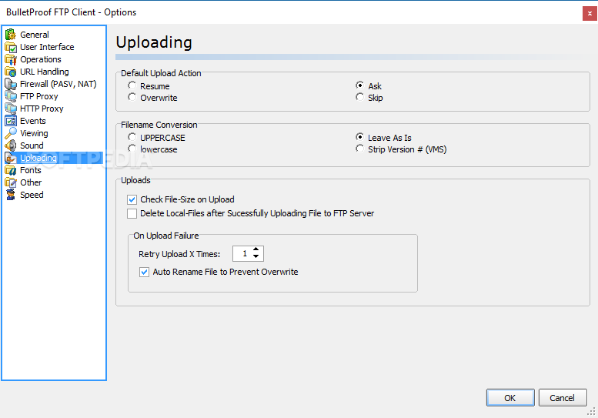598x418 pixels.
Task: Click the Speed category icon
Action: [11, 195]
